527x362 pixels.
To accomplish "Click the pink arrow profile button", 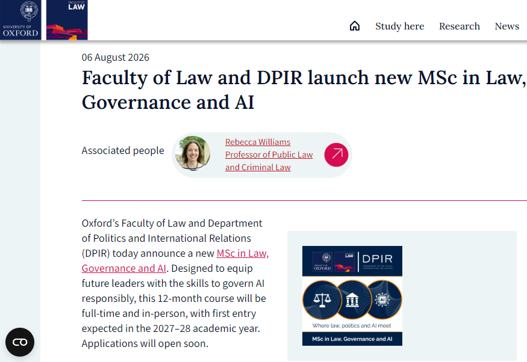I will pos(336,155).
